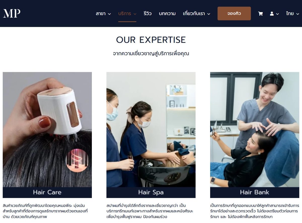302x223 pixels.
Task: Open the shopping cart icon
Action: (x=260, y=14)
